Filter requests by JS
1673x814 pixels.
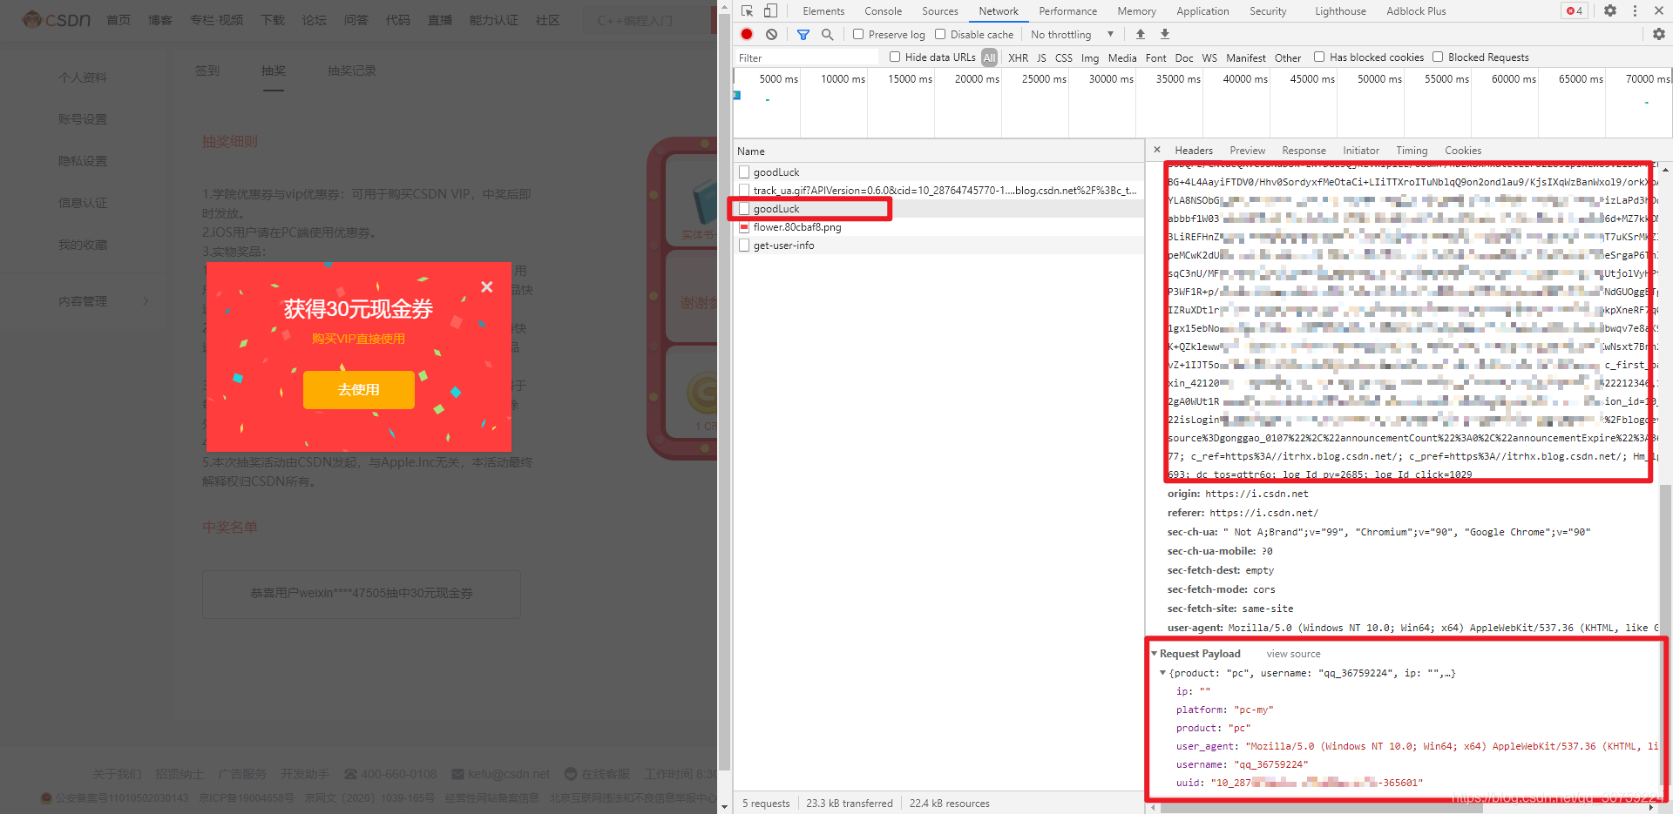click(1041, 57)
